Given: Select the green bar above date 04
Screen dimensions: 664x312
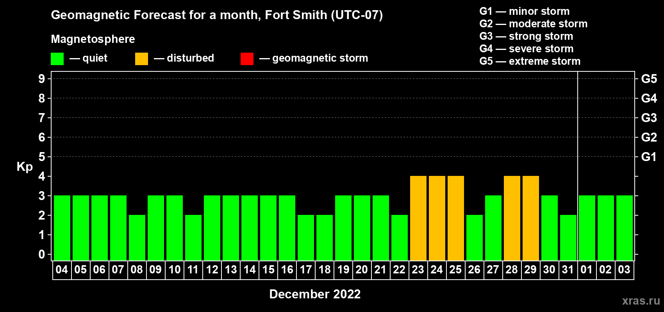Looking at the screenshot, I should [x=62, y=228].
